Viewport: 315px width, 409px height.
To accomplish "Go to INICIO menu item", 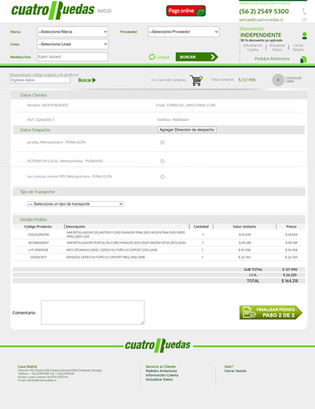I will [x=104, y=11].
